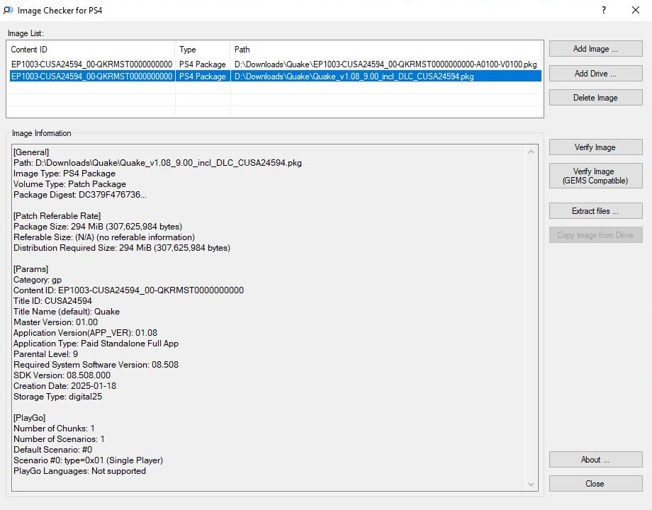Click the Application Type: Paid Standalone line
Viewport: 652px width, 510px height.
click(96, 344)
